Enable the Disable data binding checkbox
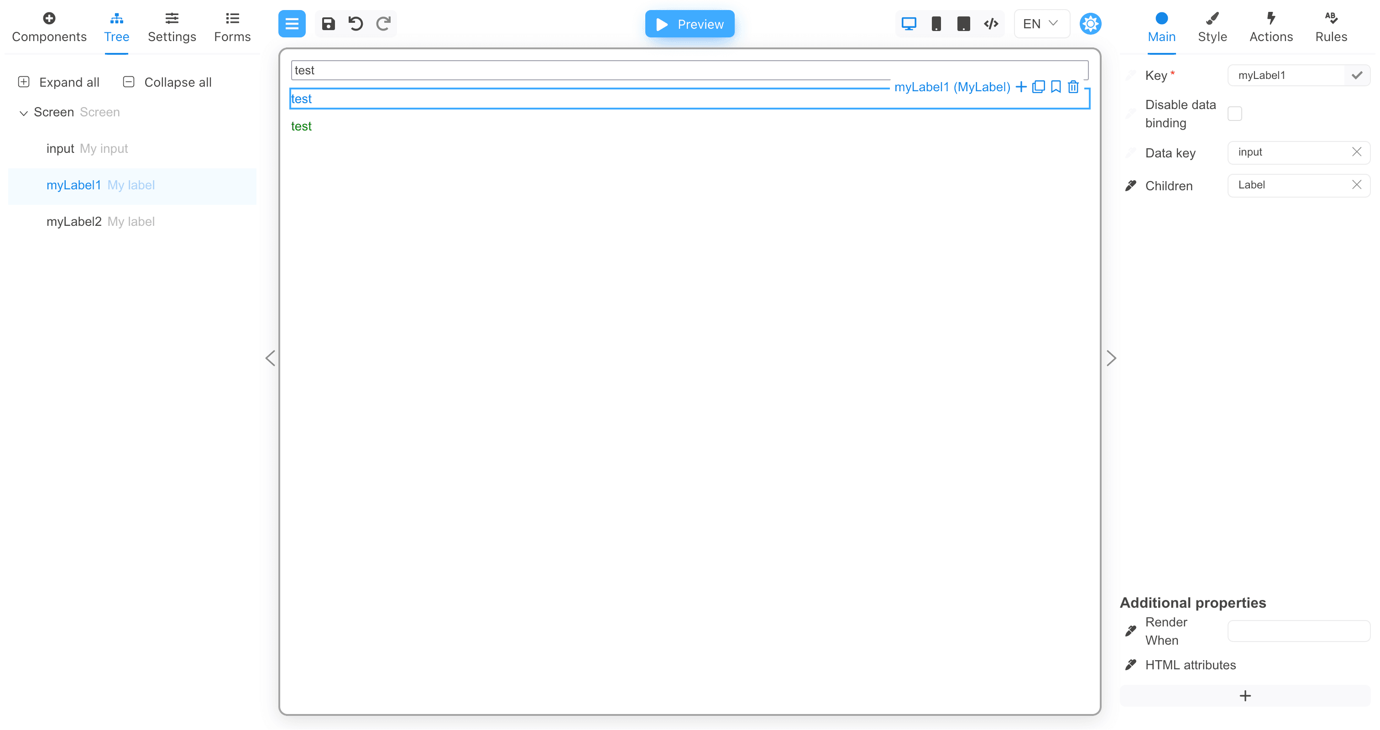This screenshot has width=1380, height=730. click(x=1235, y=113)
